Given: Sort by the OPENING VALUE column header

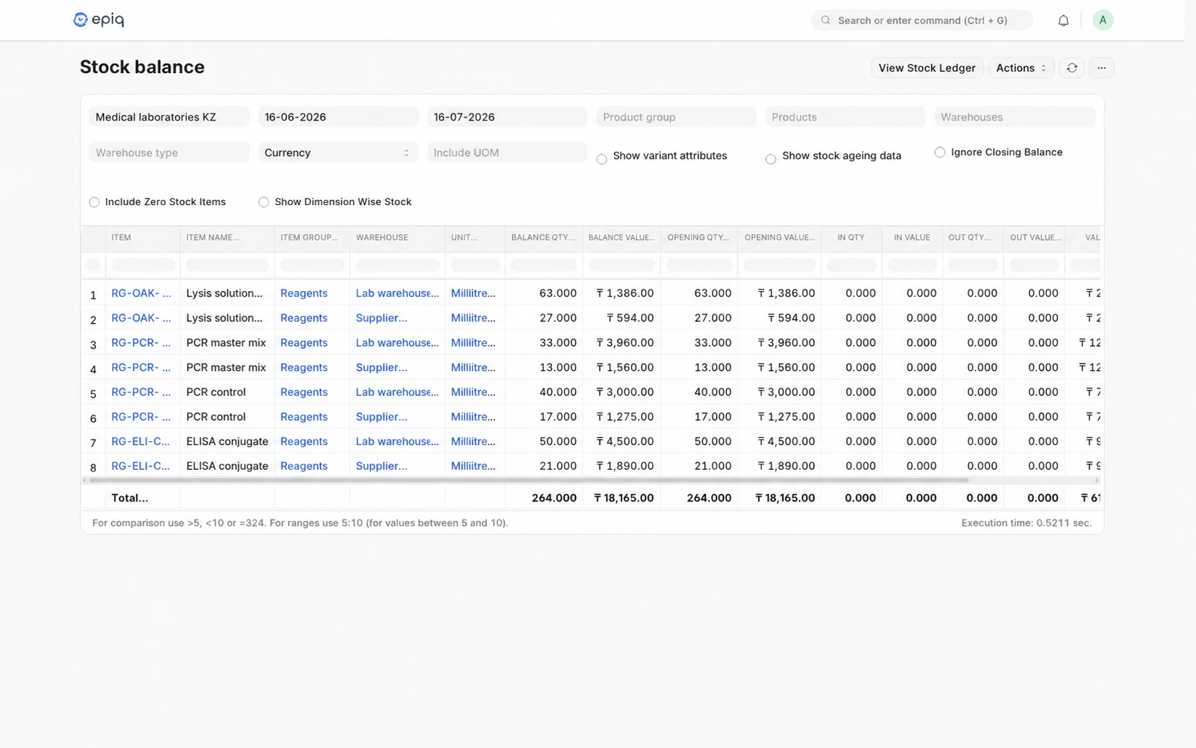Looking at the screenshot, I should 779,238.
